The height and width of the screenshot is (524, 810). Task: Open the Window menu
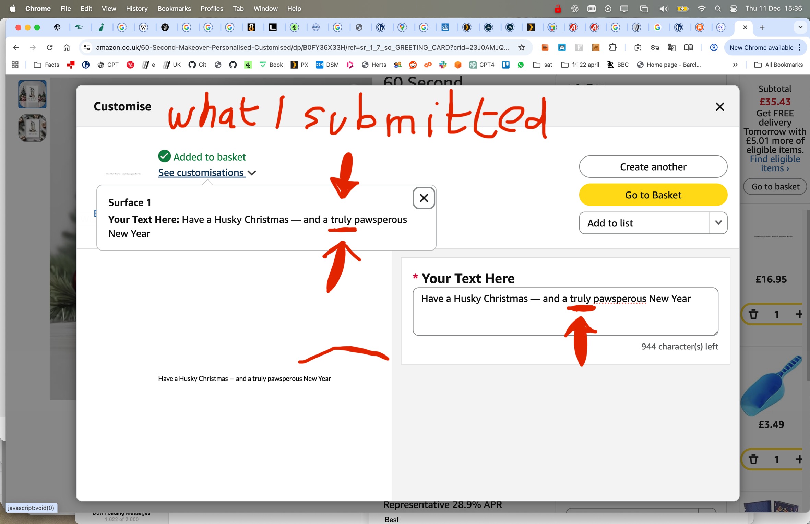click(265, 9)
